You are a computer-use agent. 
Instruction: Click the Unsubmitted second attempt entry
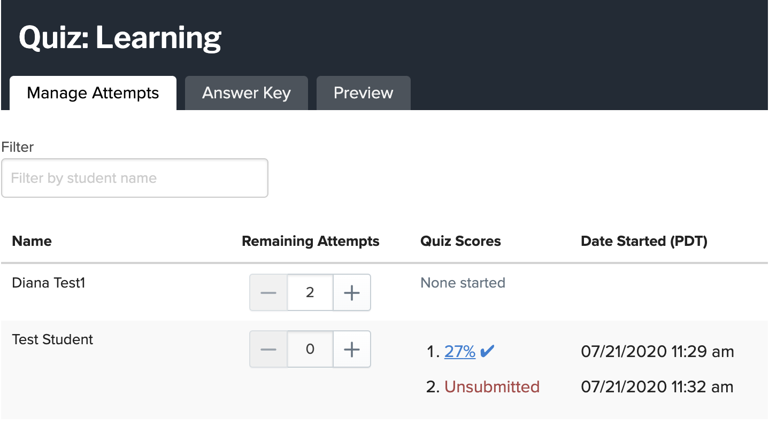[491, 386]
